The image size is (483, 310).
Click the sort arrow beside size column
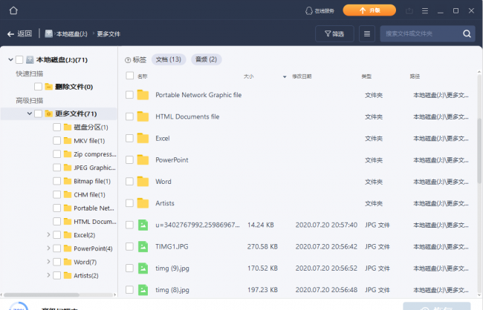(285, 76)
